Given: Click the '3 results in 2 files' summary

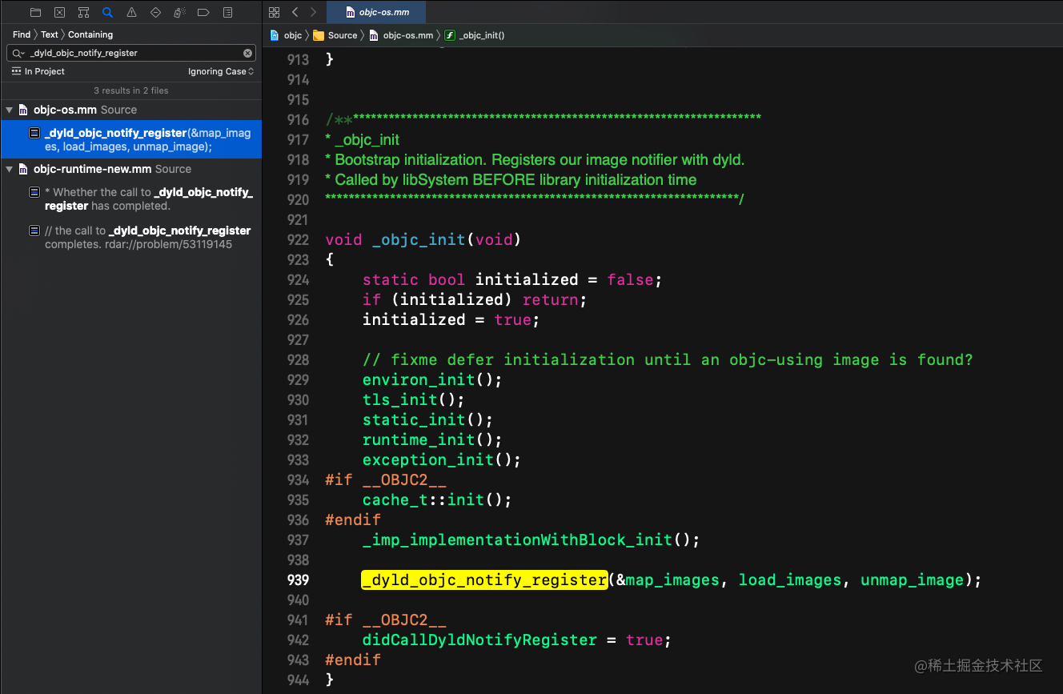Looking at the screenshot, I should (131, 90).
